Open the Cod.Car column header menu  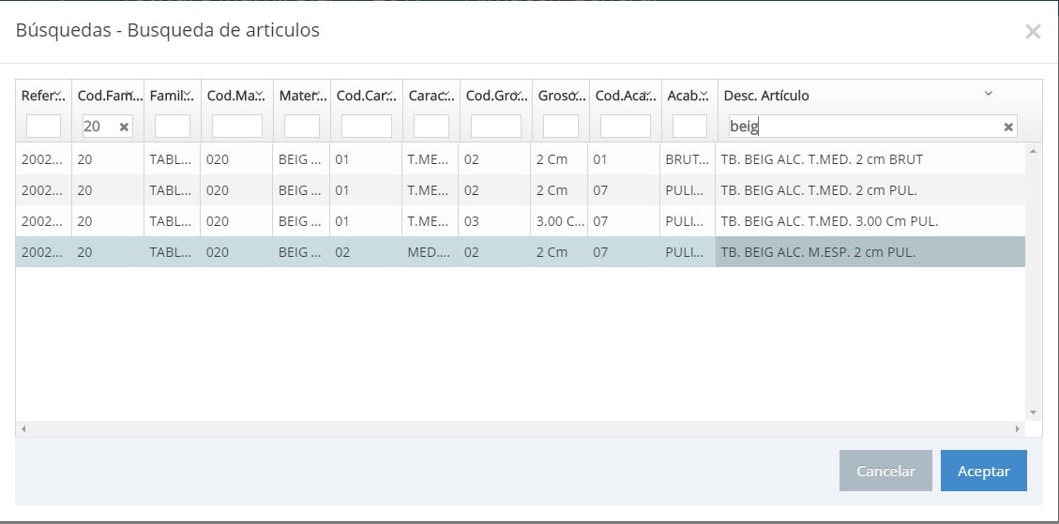(x=389, y=93)
